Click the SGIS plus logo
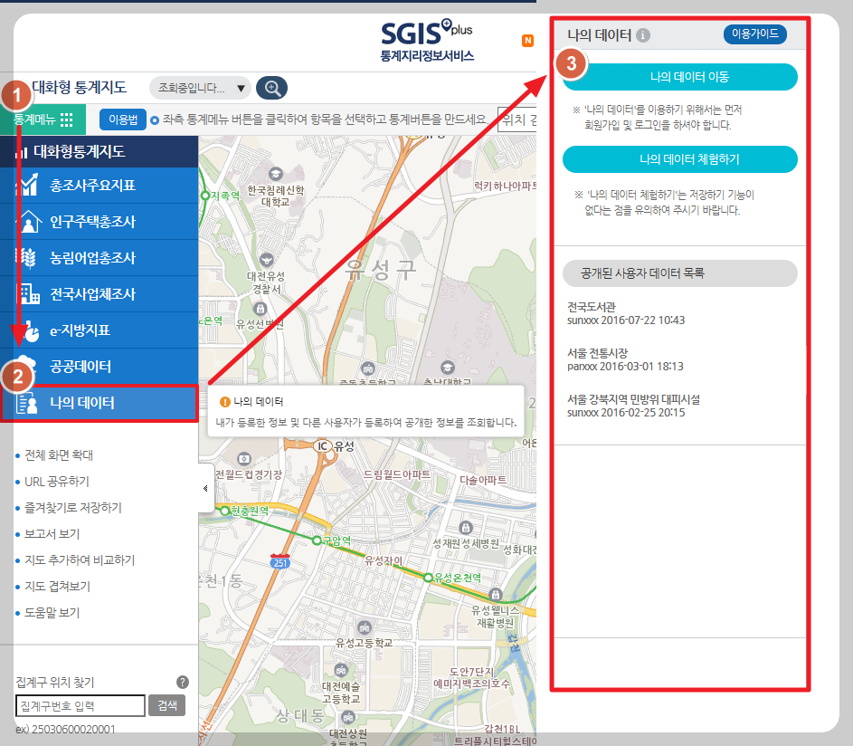 point(427,41)
